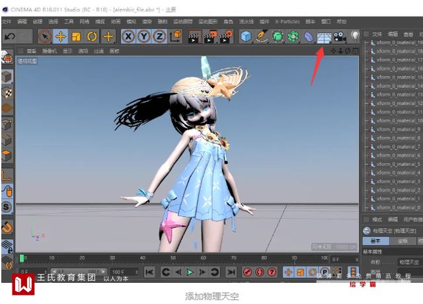Play the animation forward
This screenshot has width=423, height=304.
click(x=190, y=272)
